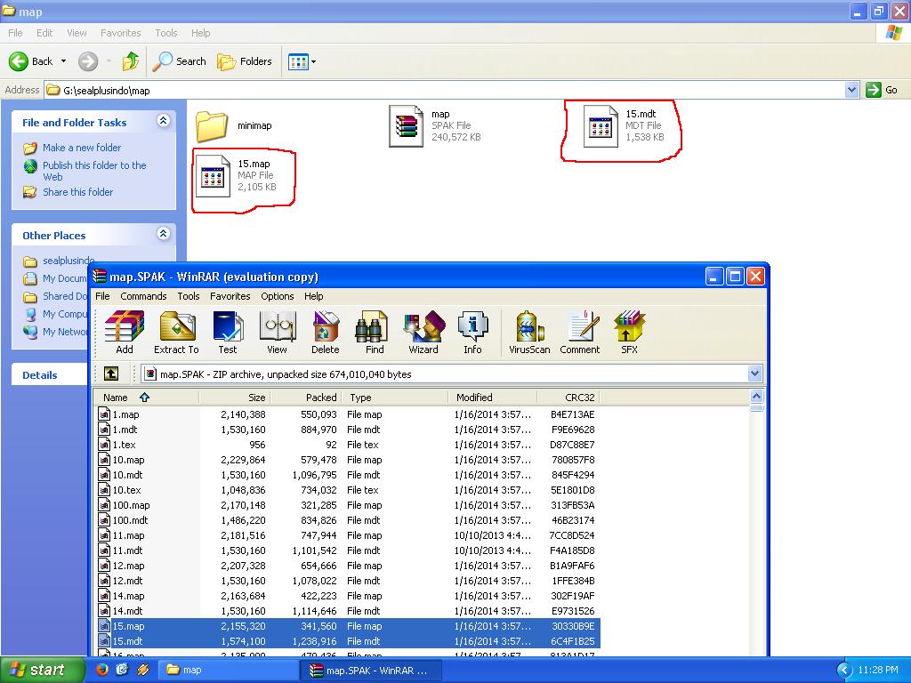
Task: Open the WinRAR File menu
Action: [x=103, y=296]
